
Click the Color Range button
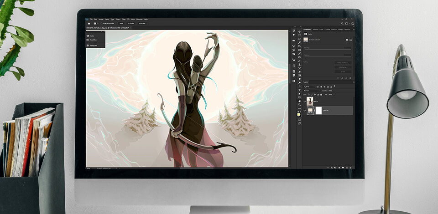click(343, 67)
